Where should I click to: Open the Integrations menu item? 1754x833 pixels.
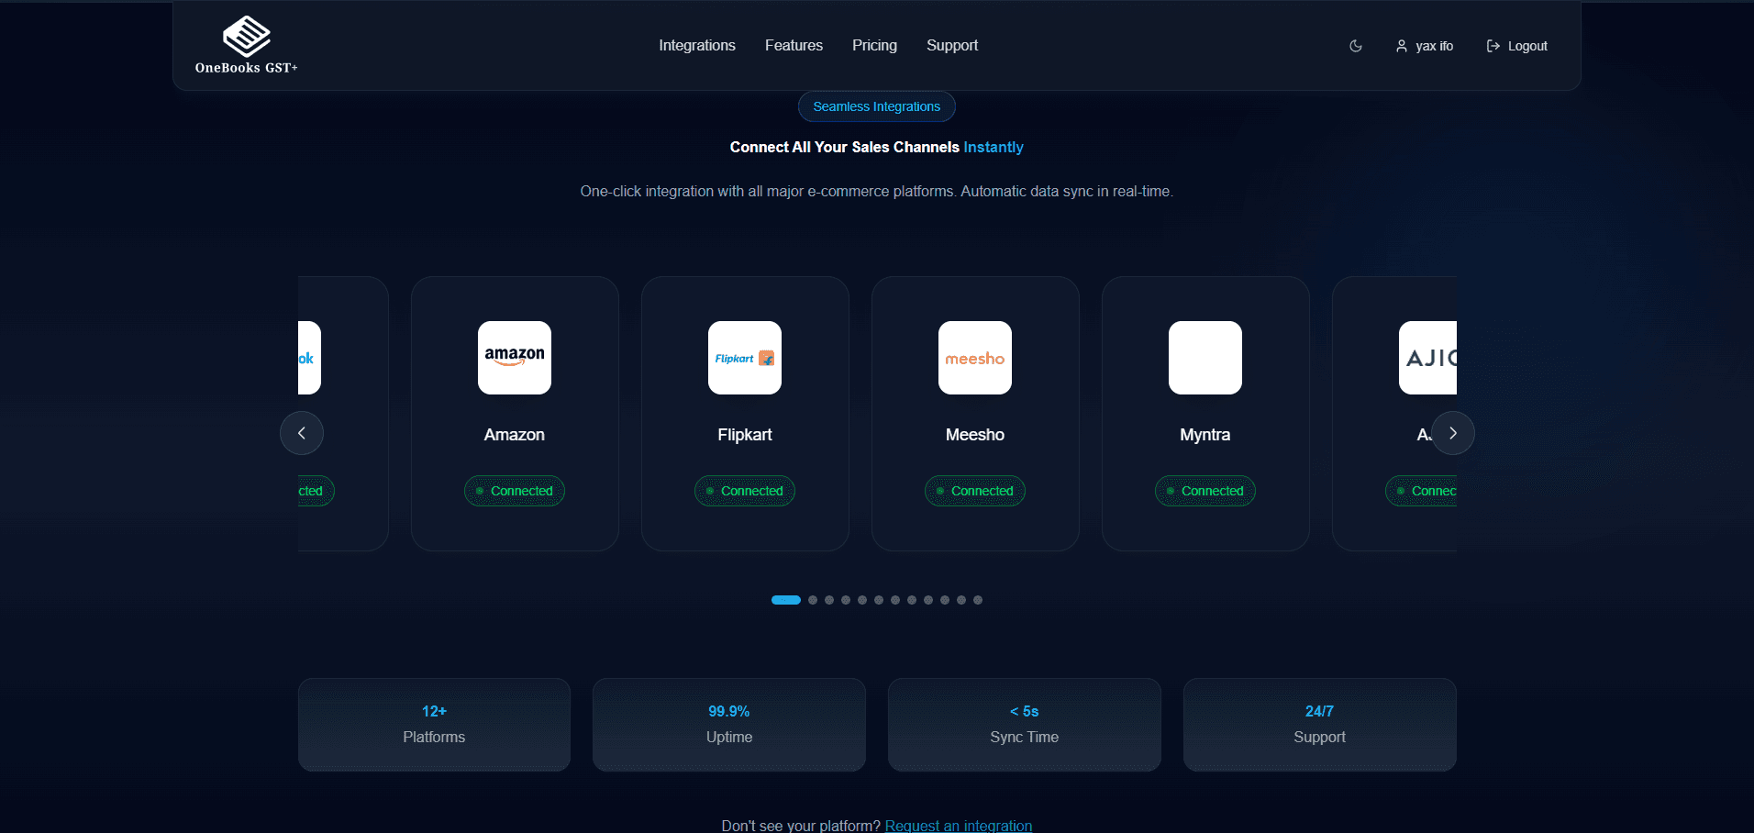click(696, 46)
